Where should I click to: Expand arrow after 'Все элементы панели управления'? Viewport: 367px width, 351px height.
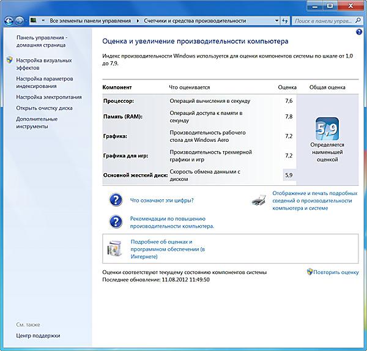[x=138, y=21]
